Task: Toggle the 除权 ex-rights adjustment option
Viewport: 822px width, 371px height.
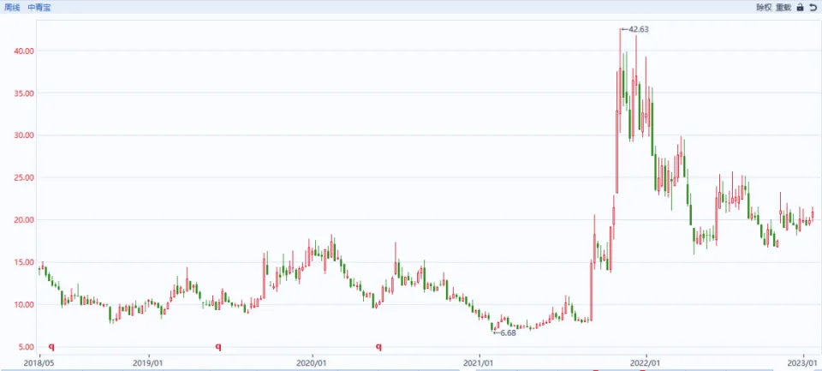Action: (x=763, y=7)
